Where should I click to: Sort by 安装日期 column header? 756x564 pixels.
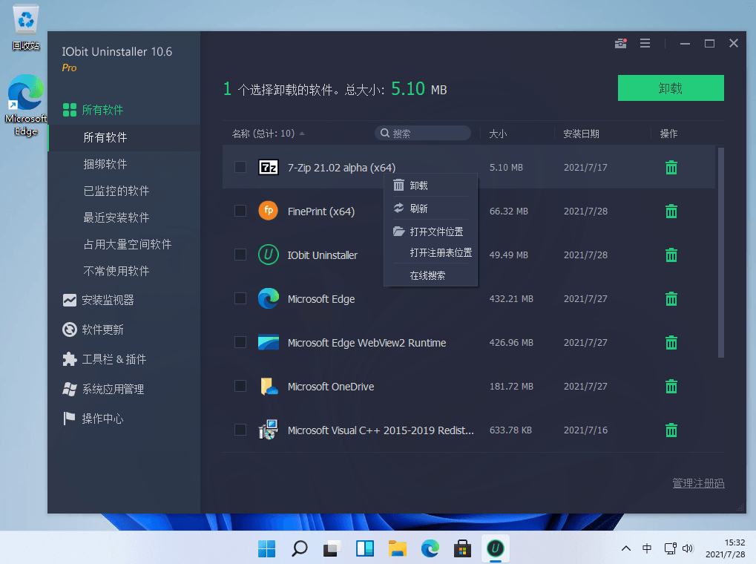581,134
